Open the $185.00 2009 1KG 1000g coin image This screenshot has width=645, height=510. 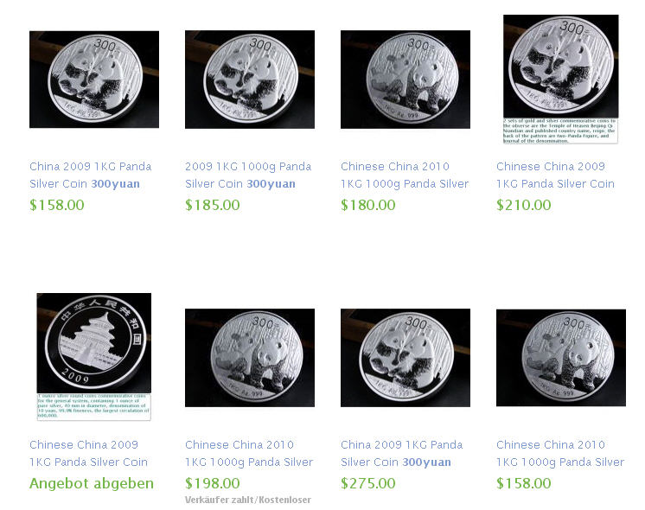250,80
